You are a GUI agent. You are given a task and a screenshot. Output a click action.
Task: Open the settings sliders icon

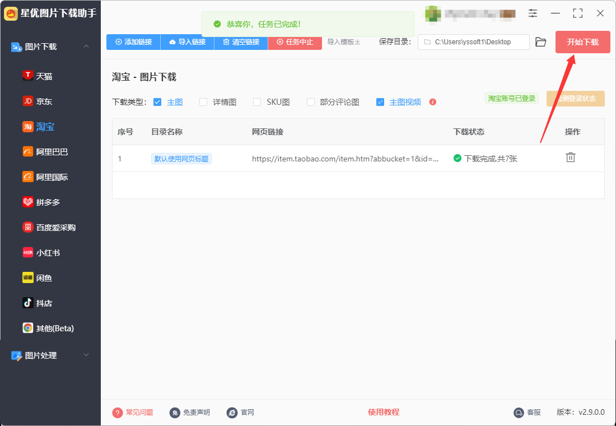click(533, 13)
